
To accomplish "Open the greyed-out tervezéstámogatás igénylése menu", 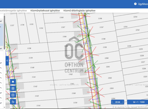I will 13,11.
